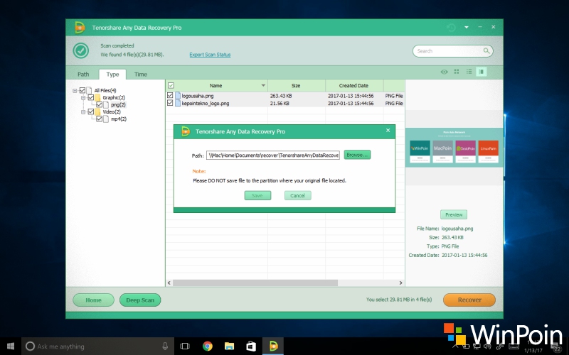Select the preview pane view icon
This screenshot has height=355, width=569.
(x=482, y=72)
